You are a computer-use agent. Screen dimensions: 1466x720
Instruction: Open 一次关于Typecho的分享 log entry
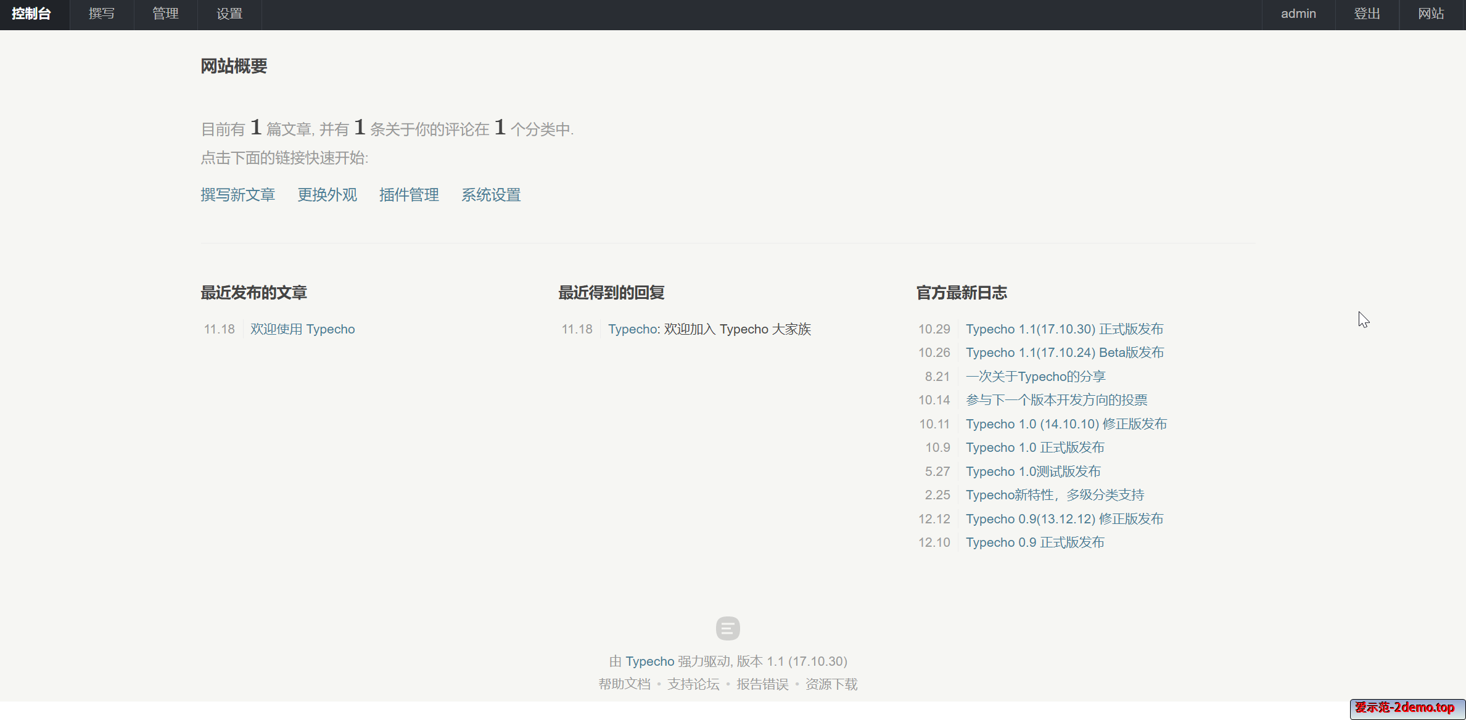(1035, 377)
